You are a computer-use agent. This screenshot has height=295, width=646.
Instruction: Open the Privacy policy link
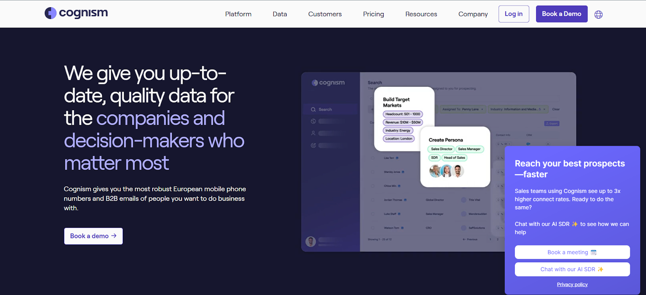click(x=572, y=285)
